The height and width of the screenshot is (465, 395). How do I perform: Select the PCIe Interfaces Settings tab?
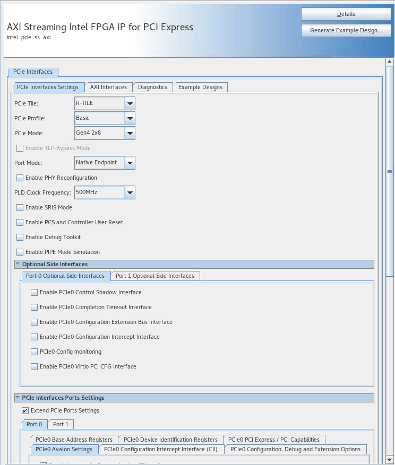pos(48,87)
